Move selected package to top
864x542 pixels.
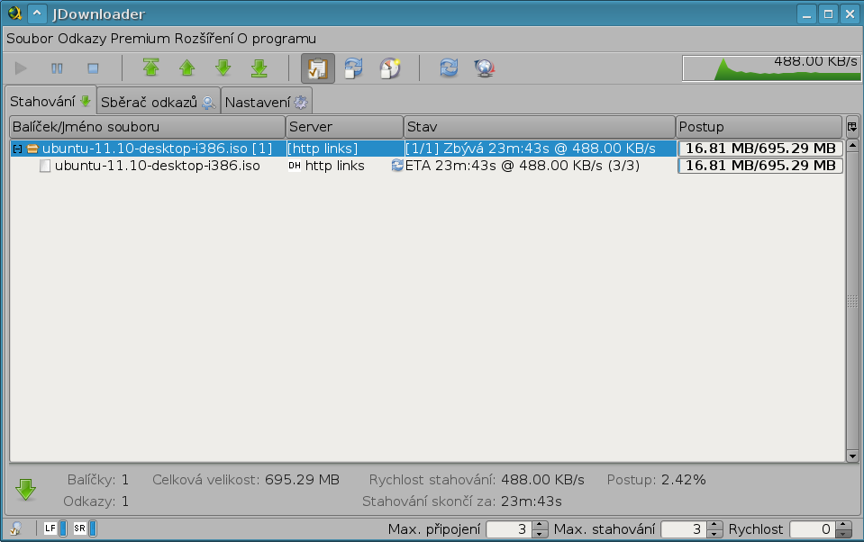[x=151, y=68]
